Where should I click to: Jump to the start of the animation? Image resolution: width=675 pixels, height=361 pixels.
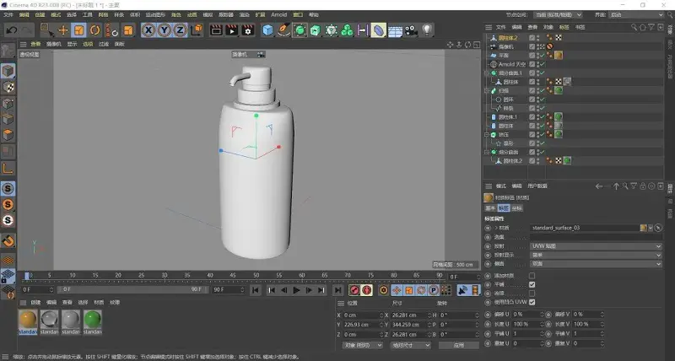click(x=256, y=290)
